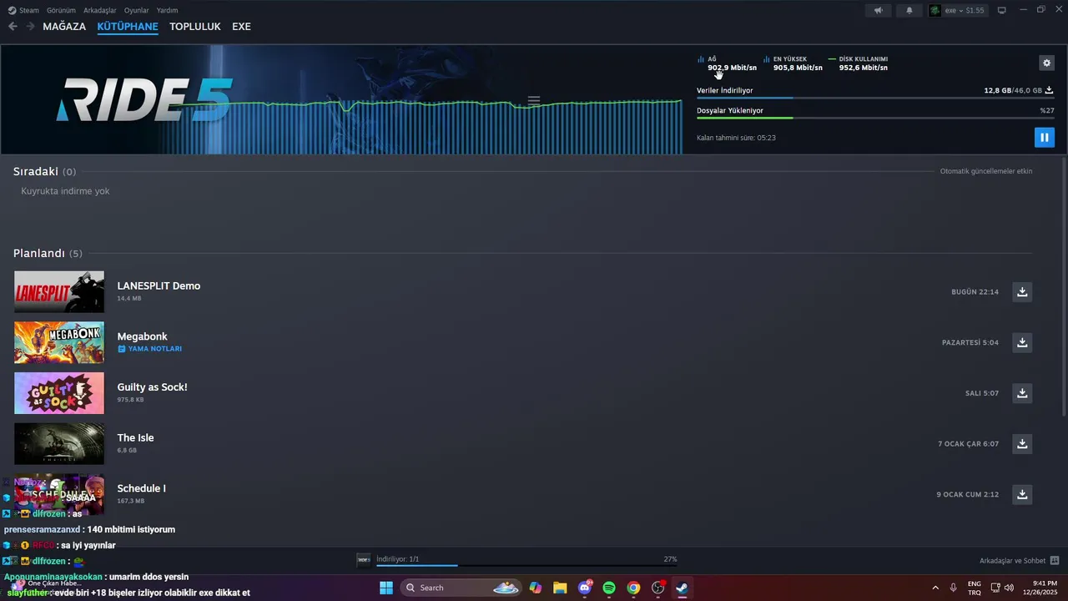Open the Görünüm menu
Image resolution: width=1068 pixels, height=601 pixels.
(x=61, y=10)
